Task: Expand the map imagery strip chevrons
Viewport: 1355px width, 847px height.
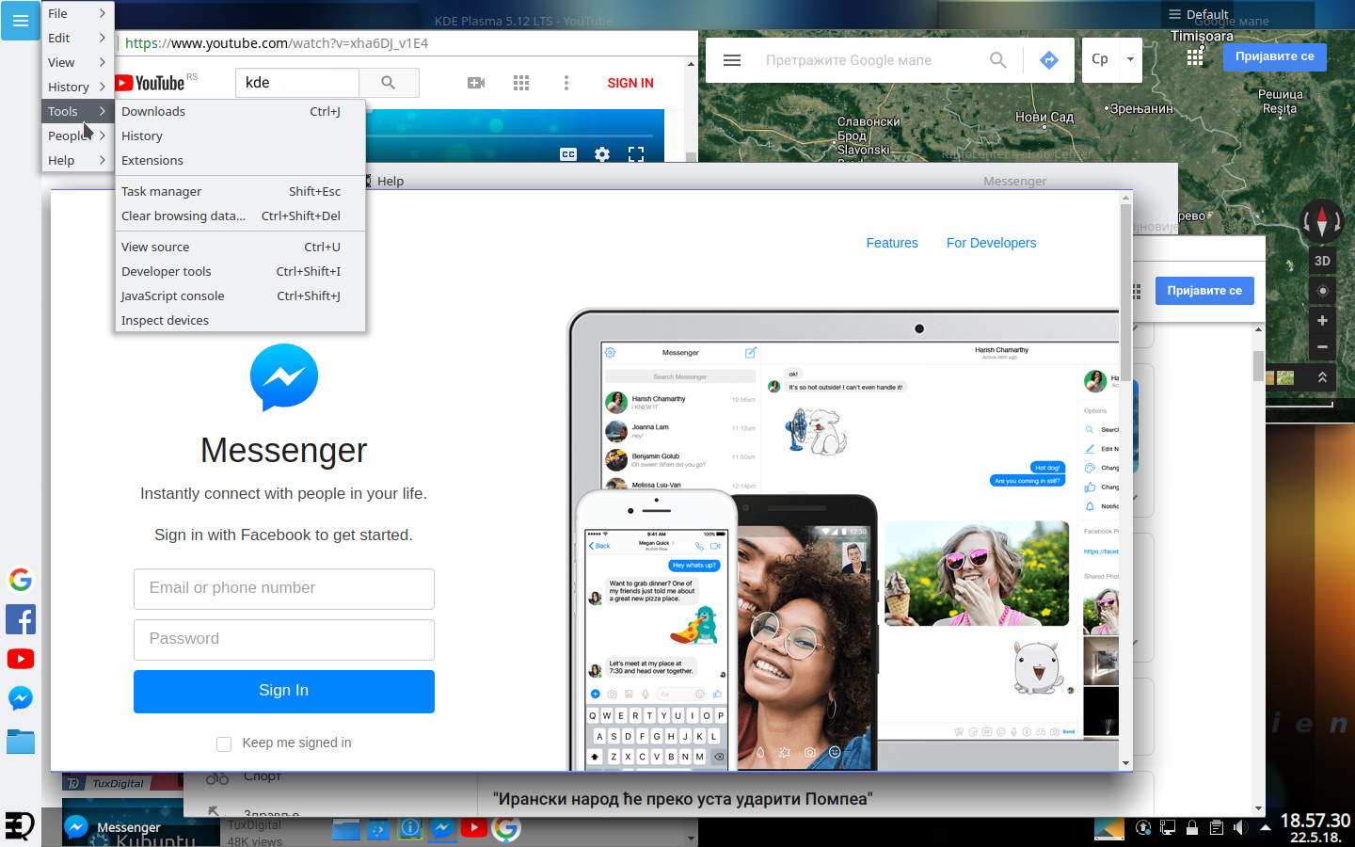Action: [x=1322, y=376]
